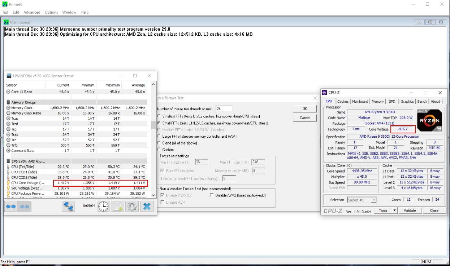
Task: Click the HWiNFO64 title bar app icon
Action: [9, 76]
